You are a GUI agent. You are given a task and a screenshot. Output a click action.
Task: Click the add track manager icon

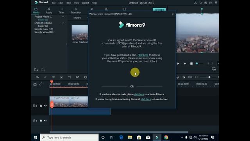point(35,84)
